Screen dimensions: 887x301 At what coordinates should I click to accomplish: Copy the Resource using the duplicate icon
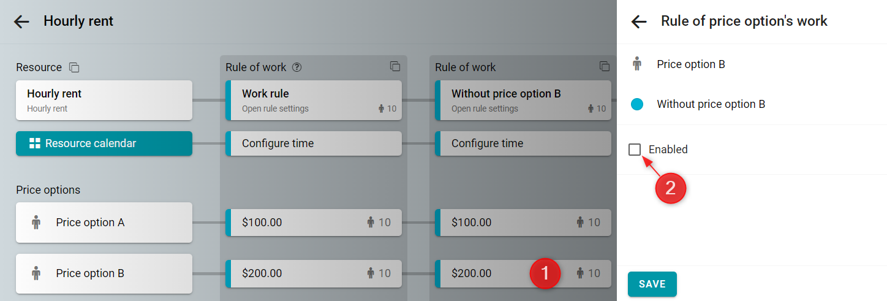[x=74, y=67]
